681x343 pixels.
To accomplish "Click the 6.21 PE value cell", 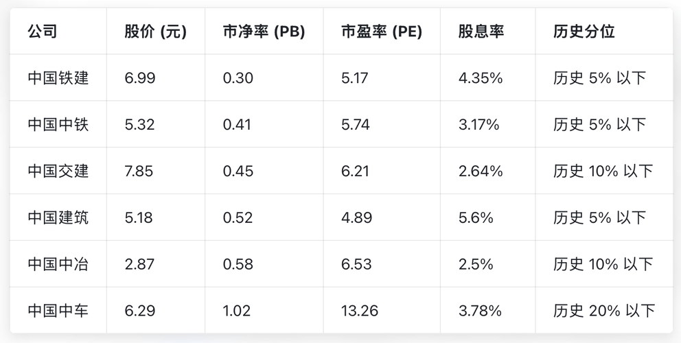I will pyautogui.click(x=356, y=171).
